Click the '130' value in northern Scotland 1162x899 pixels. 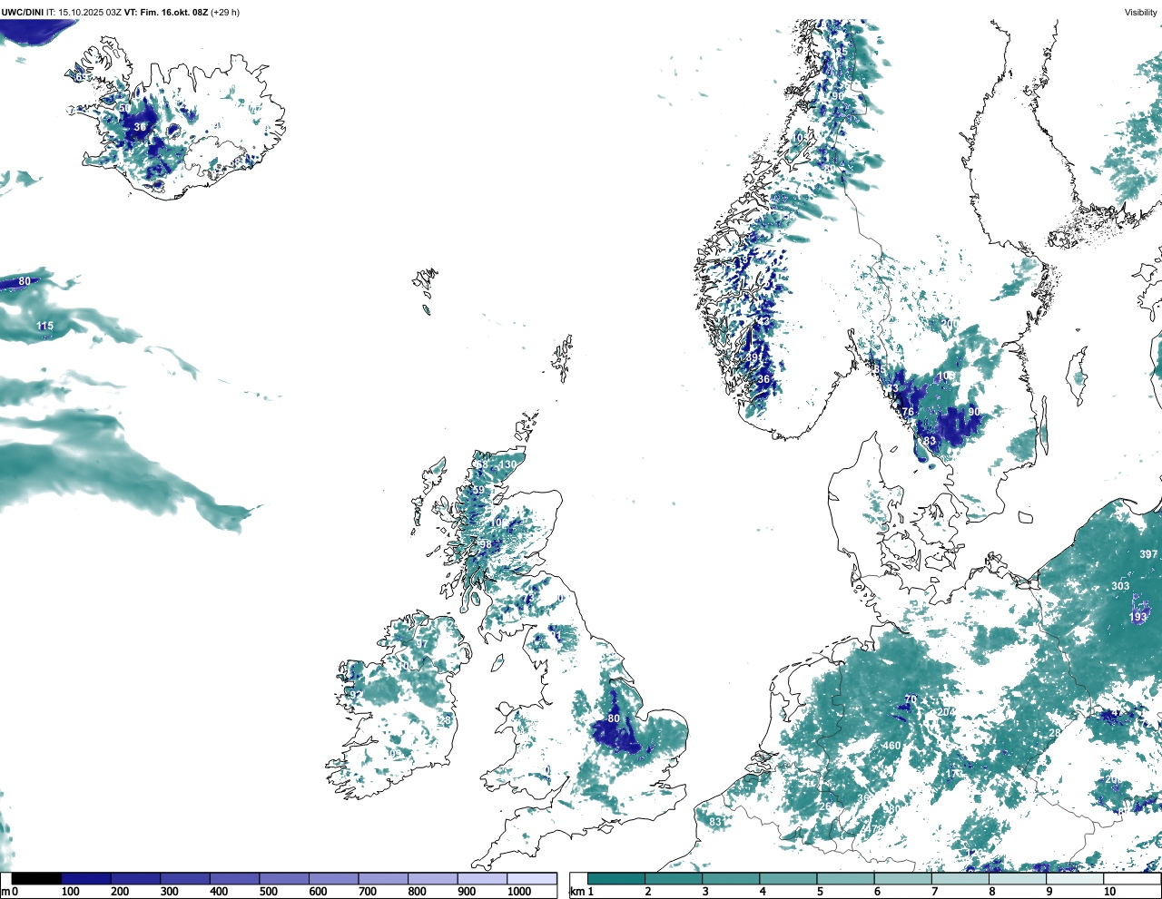(507, 464)
